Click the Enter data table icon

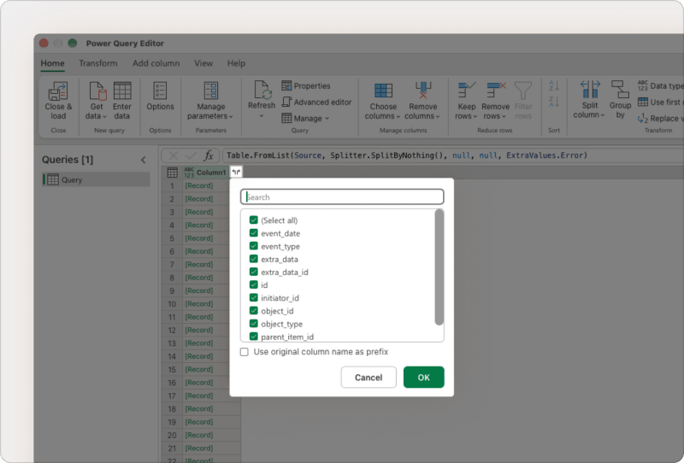(x=122, y=91)
